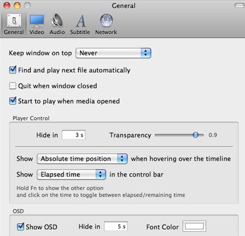Enable Quit when window closed

[x=13, y=85]
